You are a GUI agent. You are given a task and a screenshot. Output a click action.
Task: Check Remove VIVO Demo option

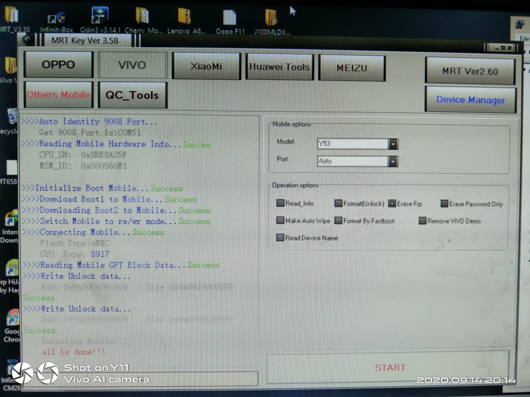pos(422,221)
